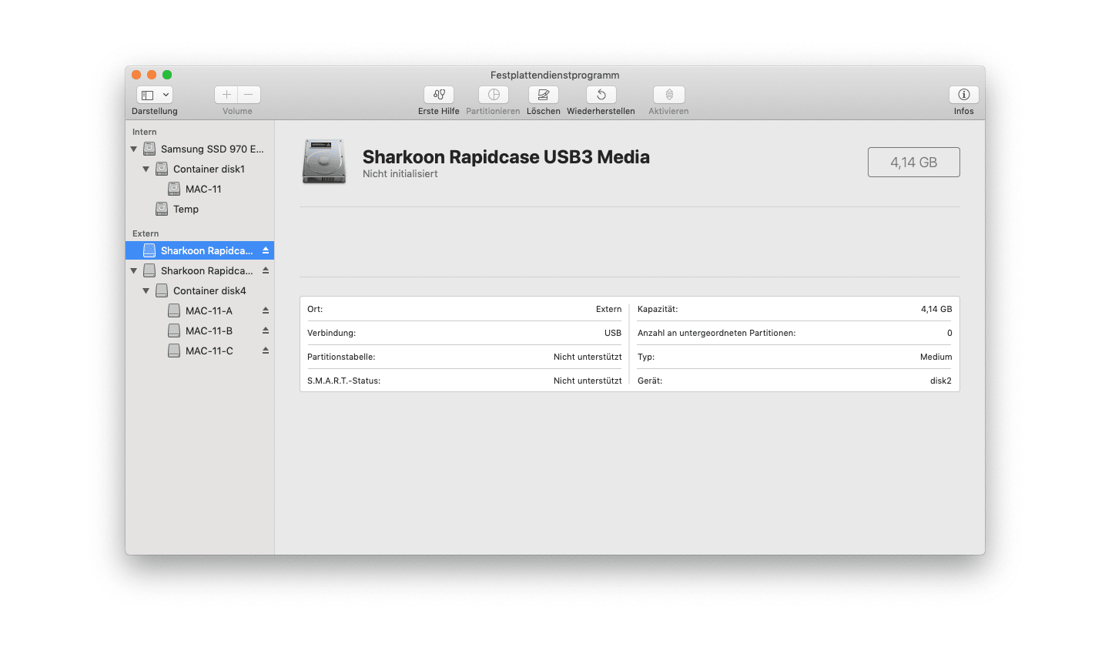Click the add volume plus button
This screenshot has height=661, width=1095.
coord(226,95)
